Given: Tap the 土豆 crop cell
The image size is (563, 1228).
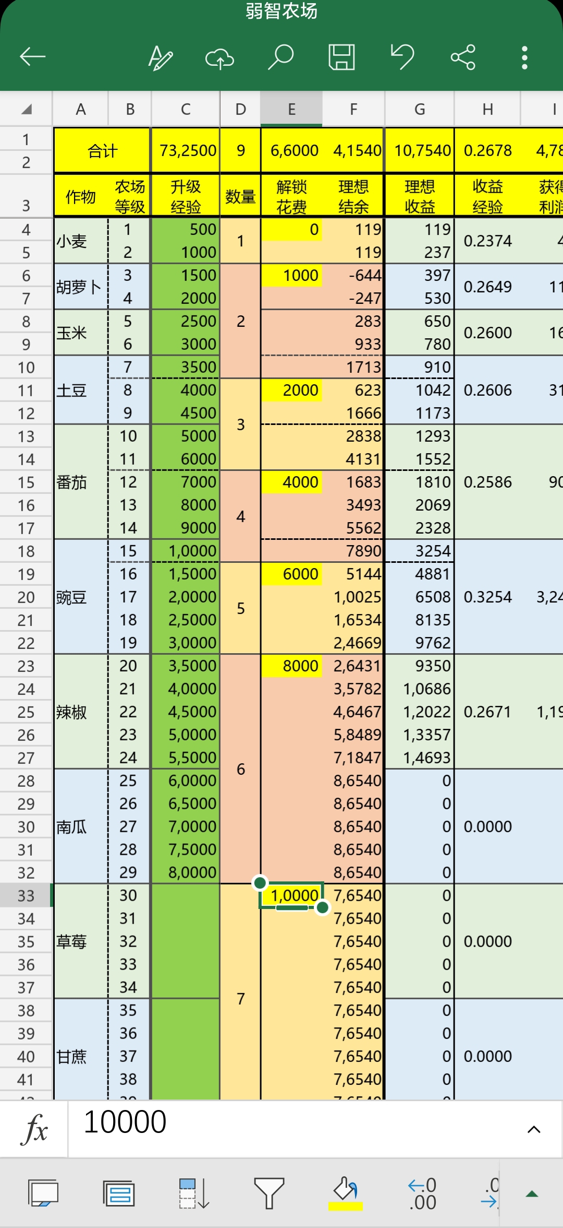Looking at the screenshot, I should point(81,391).
